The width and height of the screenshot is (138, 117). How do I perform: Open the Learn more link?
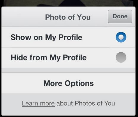click(38, 103)
